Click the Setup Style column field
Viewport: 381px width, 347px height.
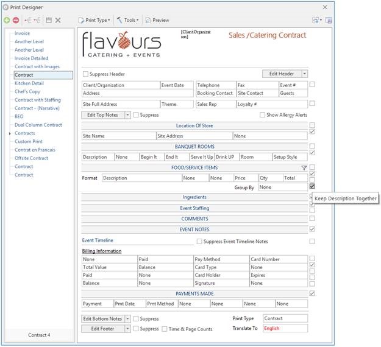290,157
